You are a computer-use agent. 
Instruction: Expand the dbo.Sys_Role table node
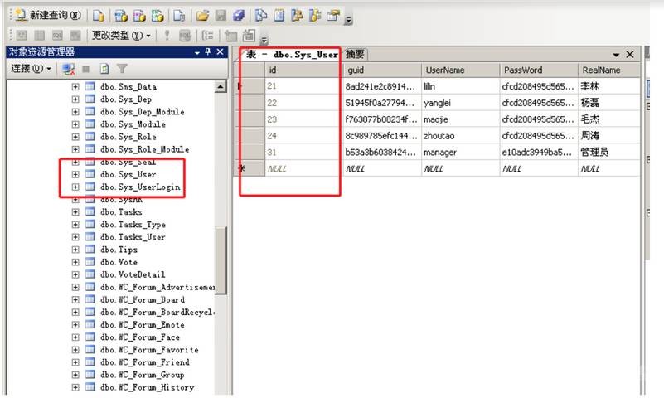75,137
